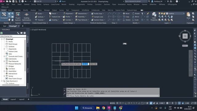
Task: Add a new layout with plus button
Action: [x=29, y=99]
